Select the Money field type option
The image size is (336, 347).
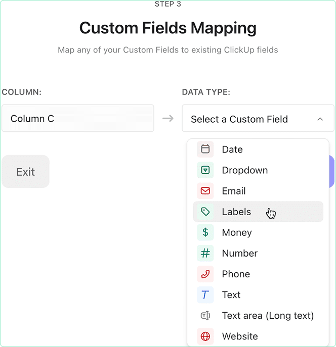(x=237, y=232)
